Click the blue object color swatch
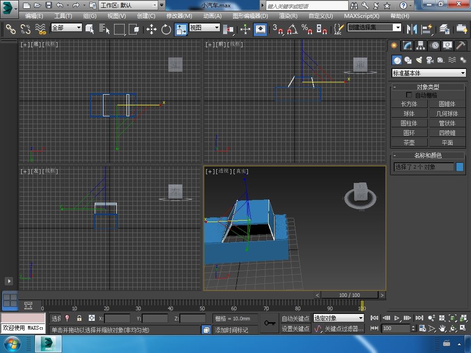Screen dimensions: 471x353 460,167
